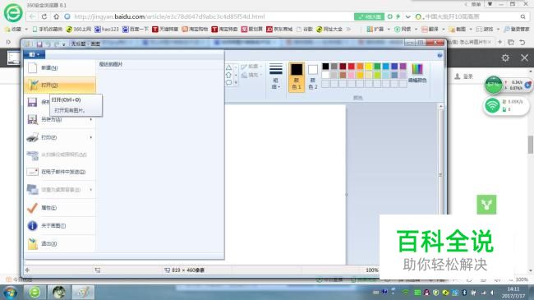534x300 pixels.
Task: Open the address bar history dropdown arrow
Action: click(408, 16)
